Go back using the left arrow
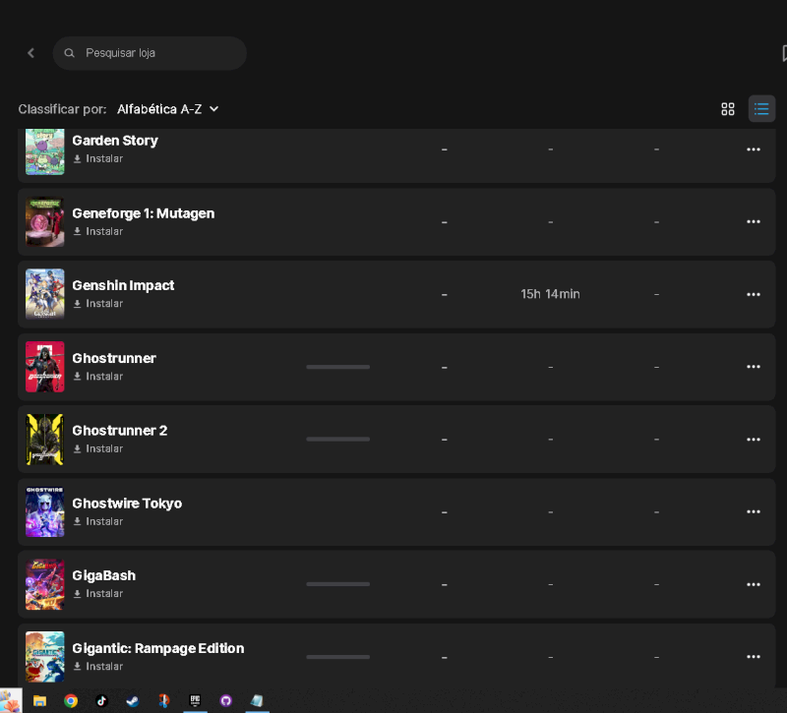The width and height of the screenshot is (787, 713). coord(31,53)
